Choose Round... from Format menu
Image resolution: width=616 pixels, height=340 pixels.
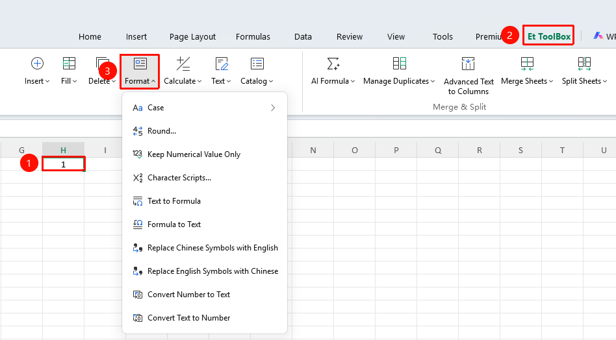205,131
